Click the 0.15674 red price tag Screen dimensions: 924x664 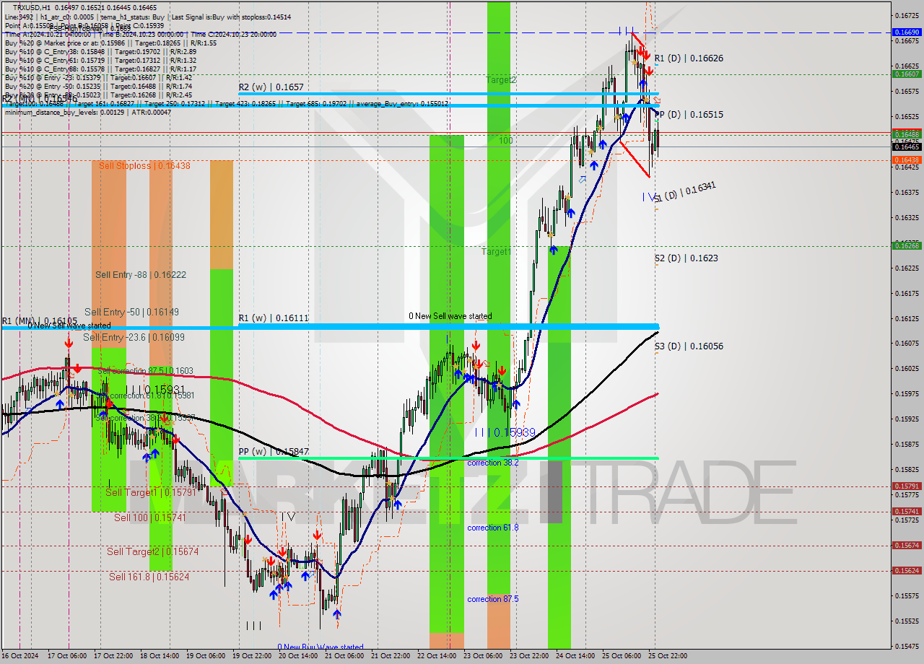click(x=907, y=545)
